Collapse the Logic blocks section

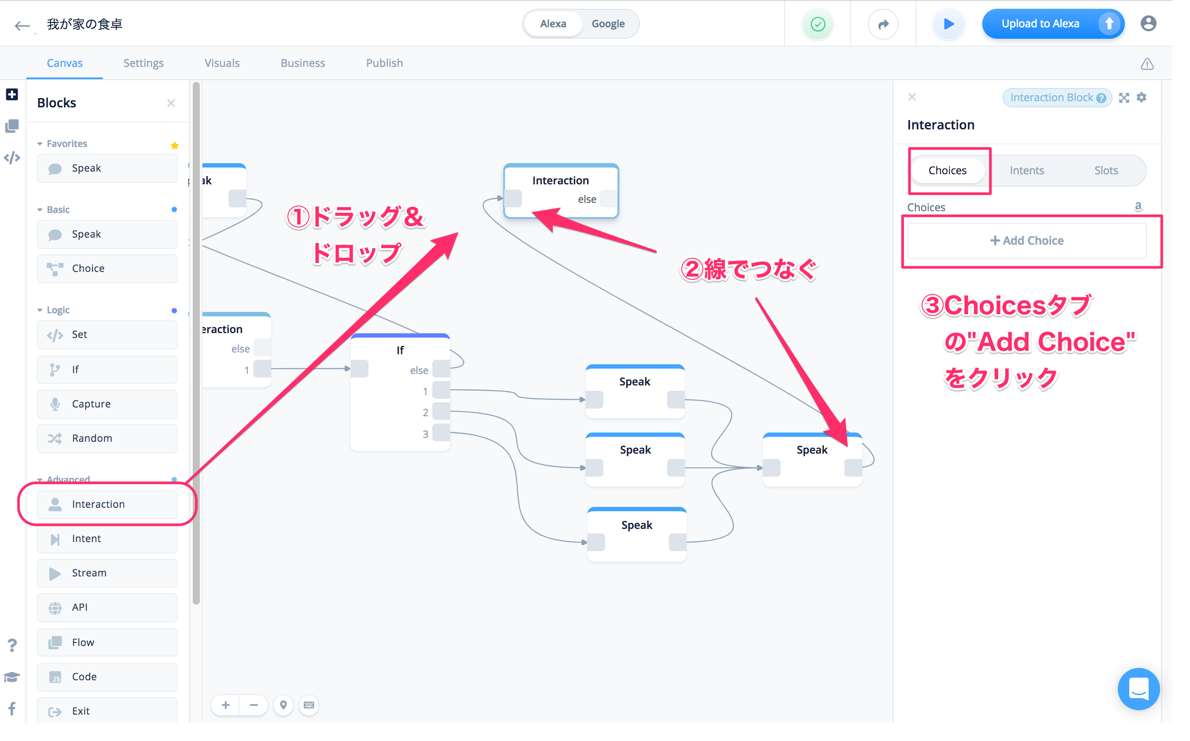[x=40, y=310]
